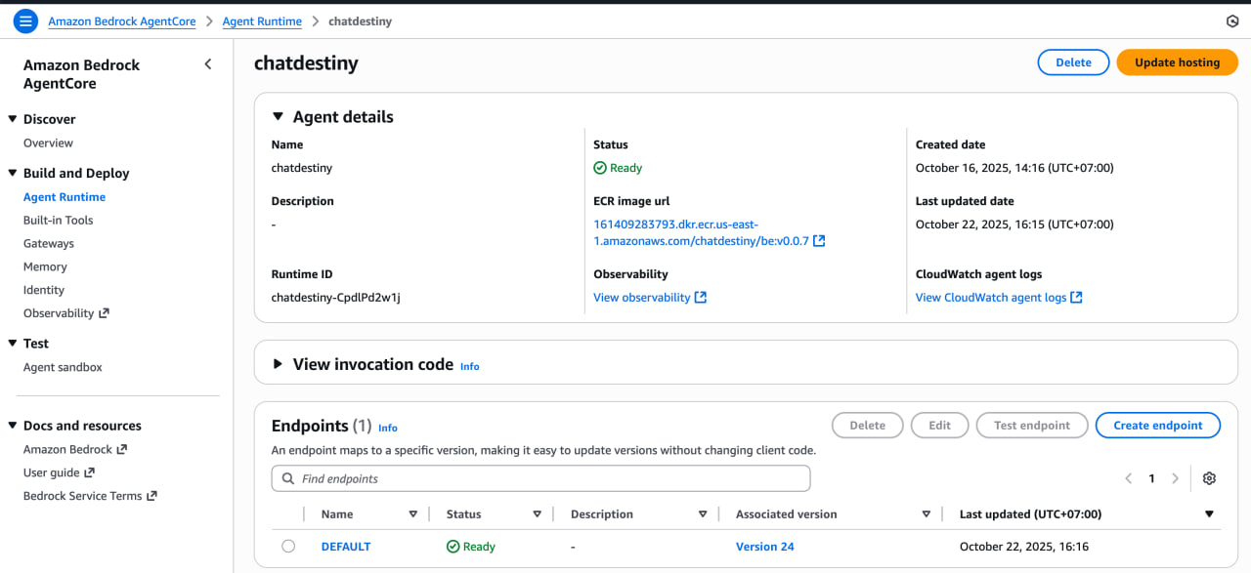This screenshot has height=573, width=1251.
Task: Open Gateways in the sidebar
Action: tap(49, 243)
